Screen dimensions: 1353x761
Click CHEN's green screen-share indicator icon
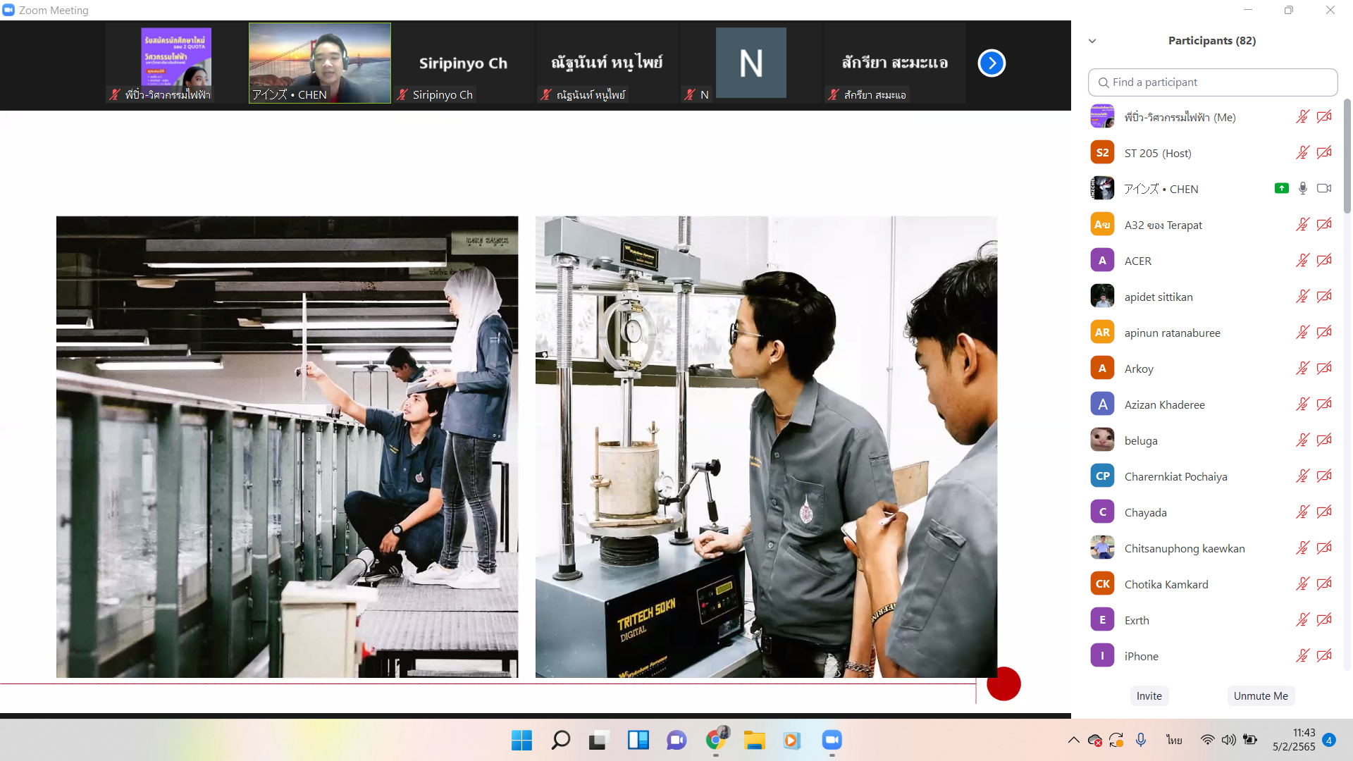click(1281, 188)
